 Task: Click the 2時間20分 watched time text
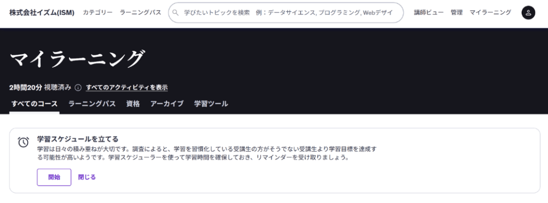coord(26,87)
